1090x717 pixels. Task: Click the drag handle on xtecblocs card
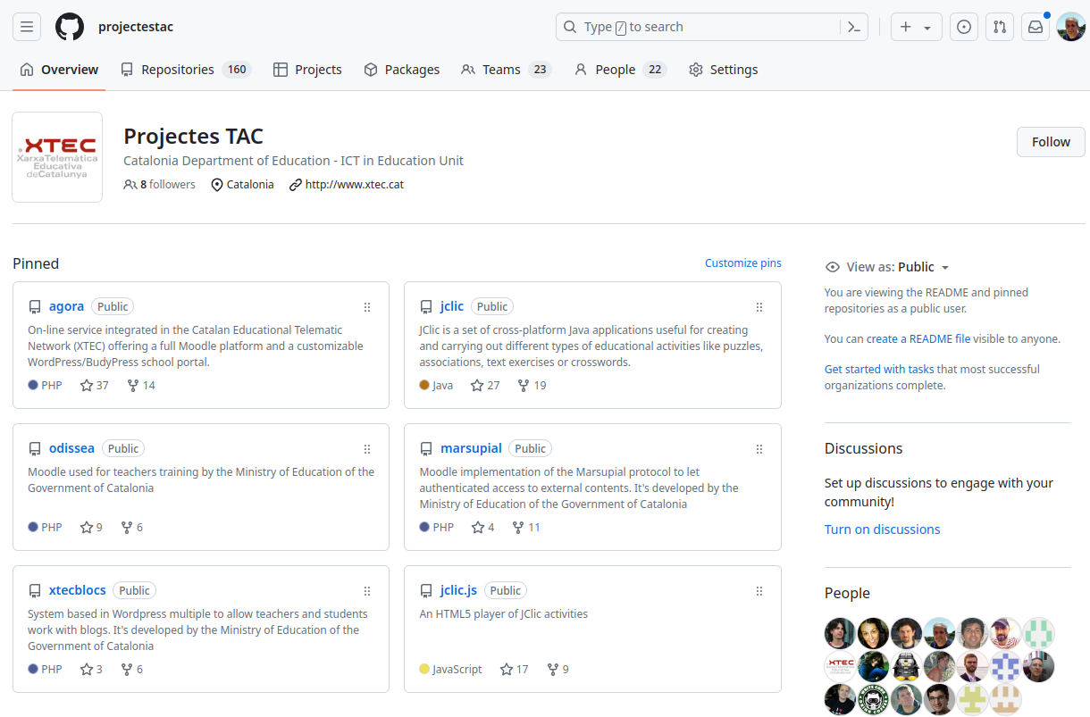tap(367, 591)
